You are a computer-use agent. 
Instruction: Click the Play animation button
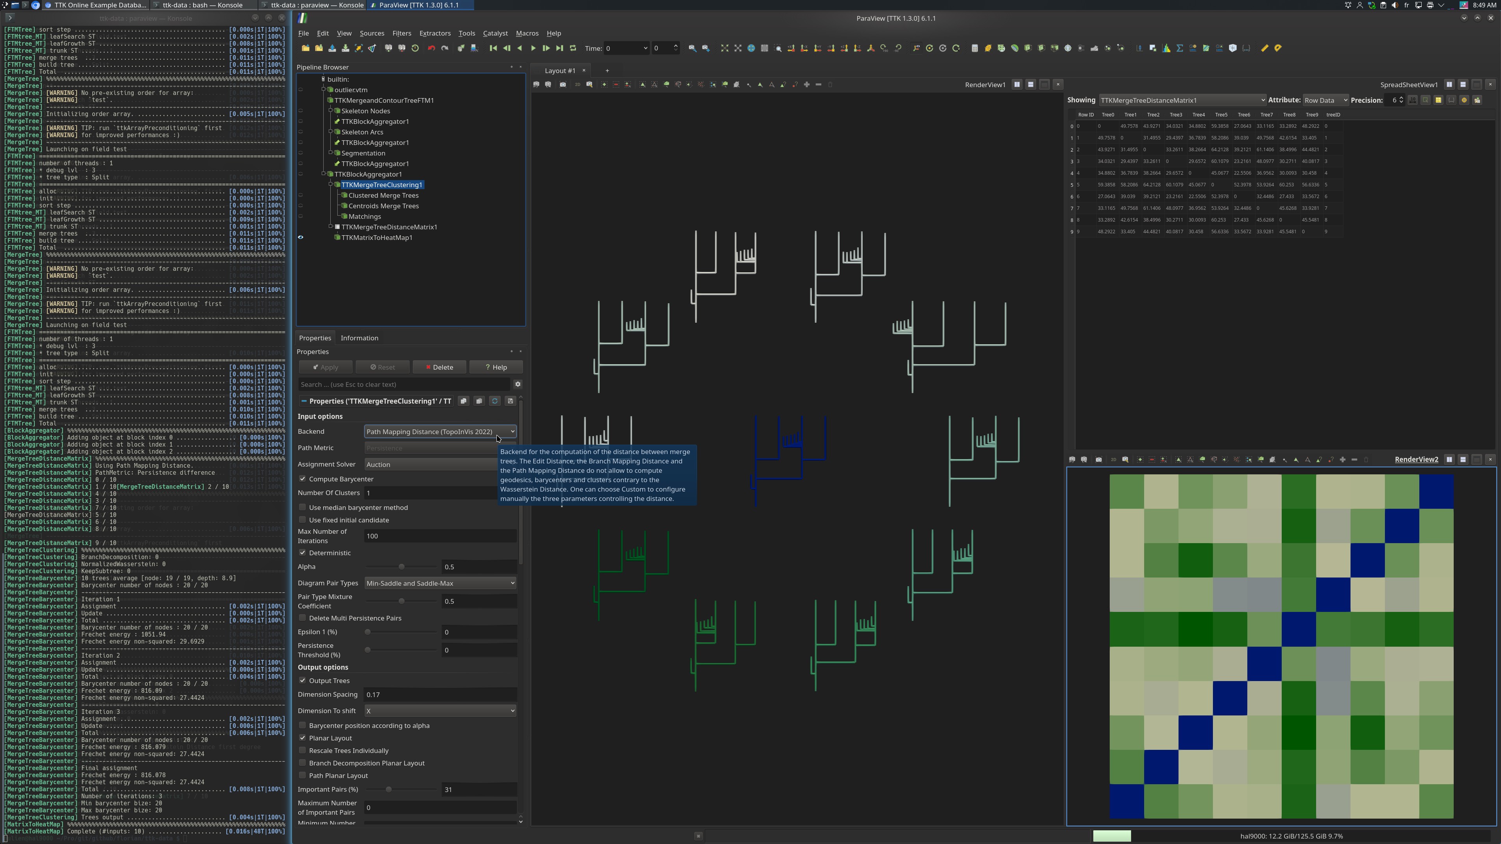point(532,48)
